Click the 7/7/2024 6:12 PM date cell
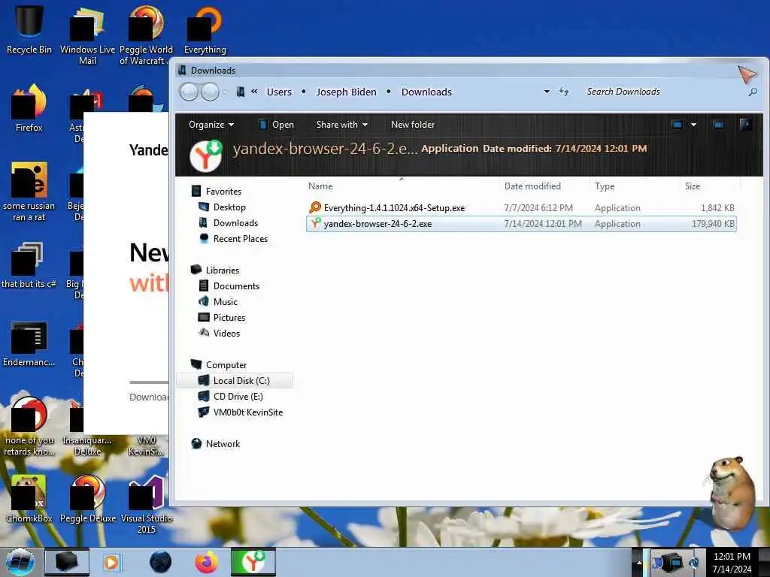This screenshot has width=770, height=577. click(x=538, y=208)
